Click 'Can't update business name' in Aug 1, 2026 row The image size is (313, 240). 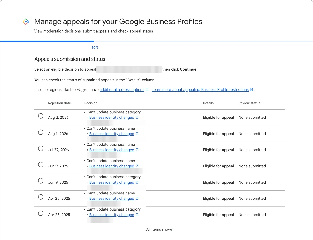tap(111, 128)
